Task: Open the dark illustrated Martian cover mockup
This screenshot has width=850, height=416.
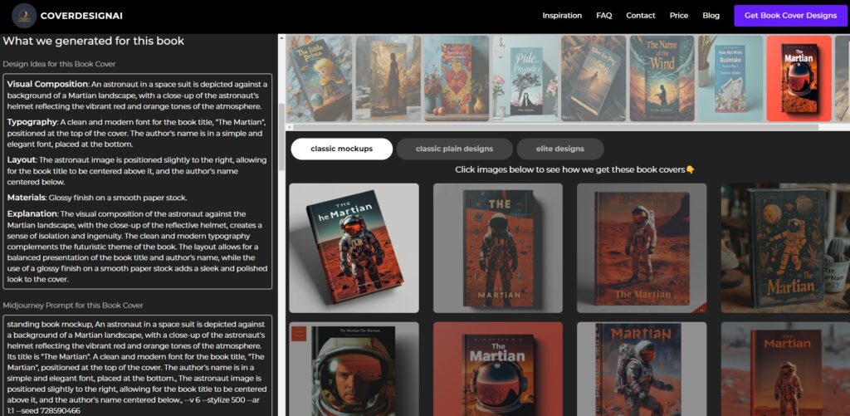Action: click(x=785, y=248)
